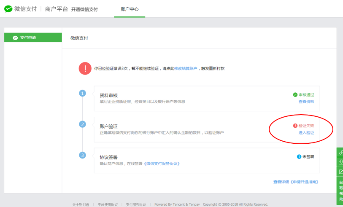Click the 商户平台 header text
Image resolution: width=343 pixels, height=207 pixels.
click(x=57, y=9)
